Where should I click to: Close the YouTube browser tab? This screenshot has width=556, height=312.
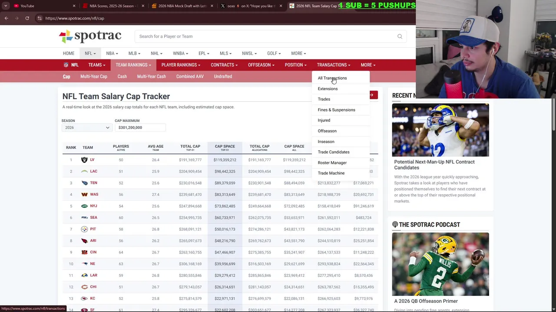(x=74, y=6)
